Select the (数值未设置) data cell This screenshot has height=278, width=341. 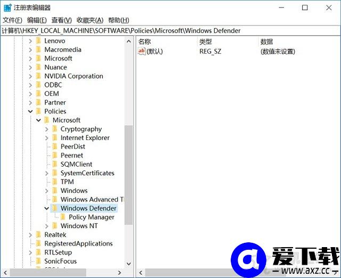pos(278,52)
